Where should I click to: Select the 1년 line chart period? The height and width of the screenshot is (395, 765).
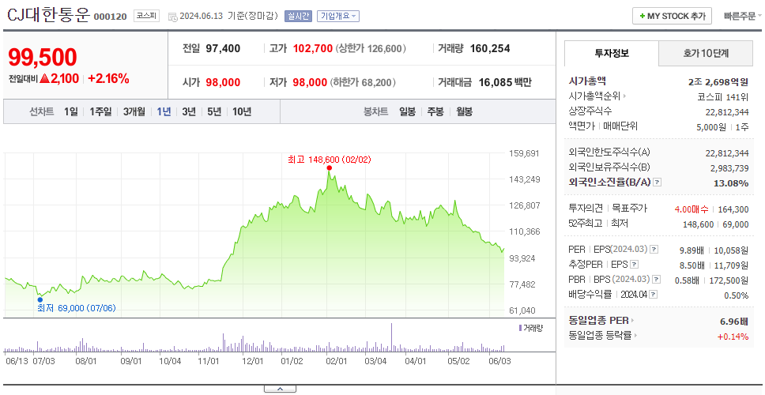[164, 111]
